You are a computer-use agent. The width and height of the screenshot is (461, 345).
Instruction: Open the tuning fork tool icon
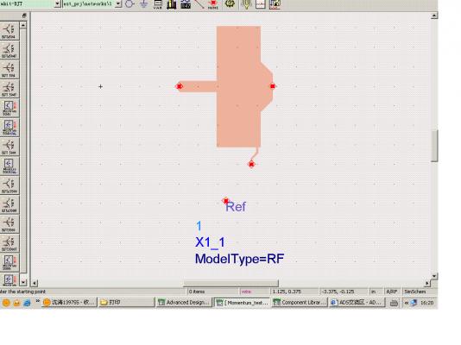[246, 4]
